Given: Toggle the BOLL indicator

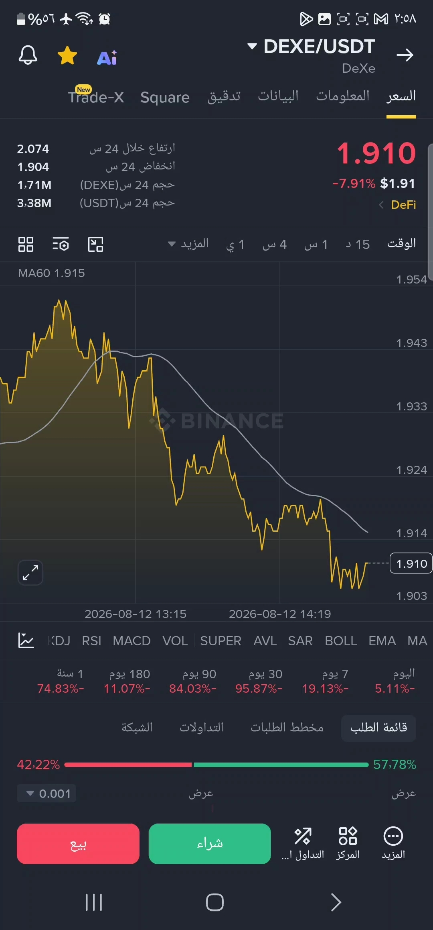Looking at the screenshot, I should coord(341,641).
